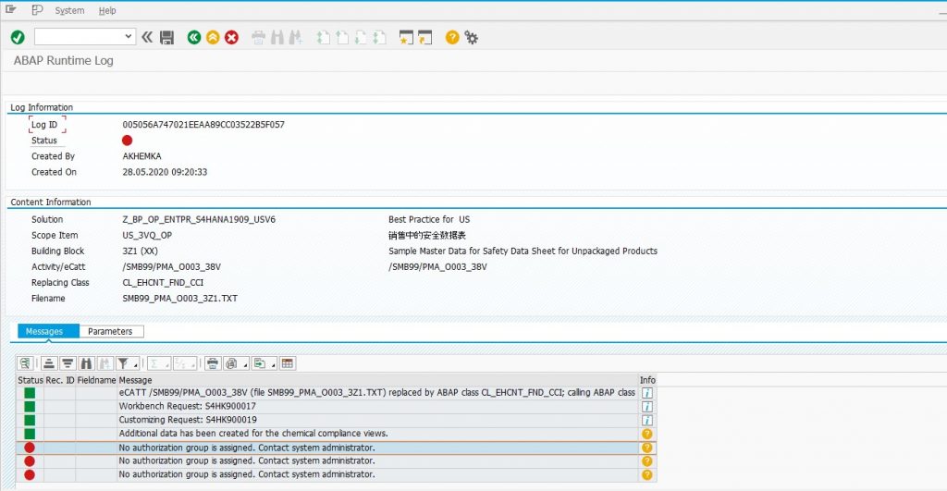
Task: Click the grid Find Next icon
Action: (x=105, y=363)
